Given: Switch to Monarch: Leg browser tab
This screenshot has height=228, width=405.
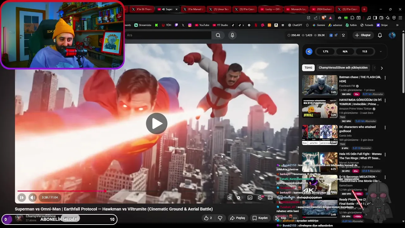Looking at the screenshot, I should pyautogui.click(x=296, y=9).
